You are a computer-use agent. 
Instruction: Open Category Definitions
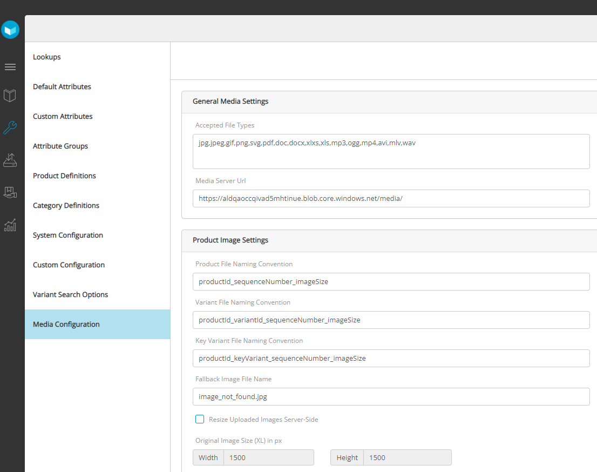[x=66, y=205]
